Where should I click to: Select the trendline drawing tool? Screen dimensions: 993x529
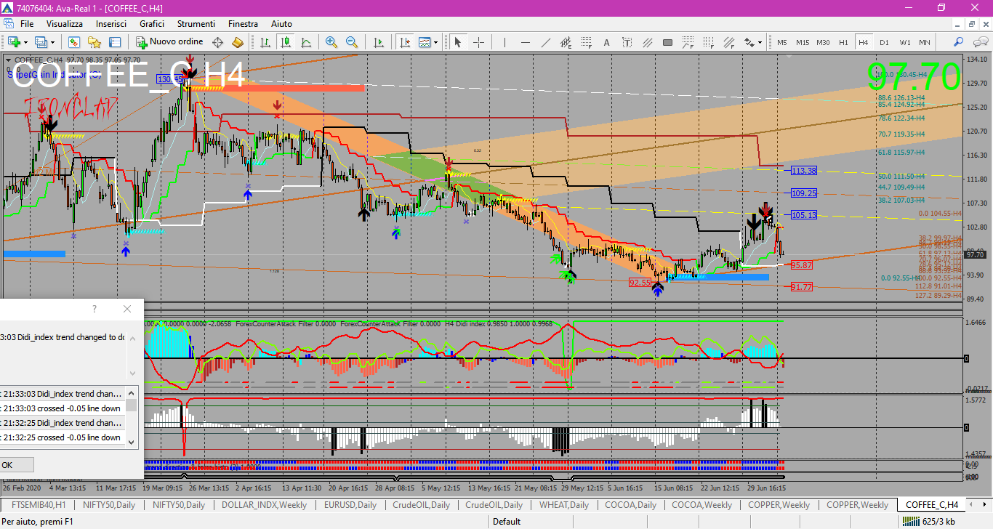click(546, 42)
